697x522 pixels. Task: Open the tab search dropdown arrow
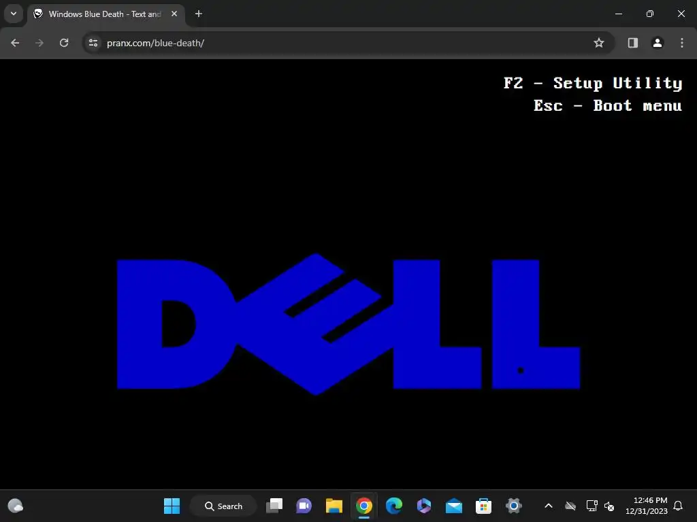pos(14,14)
